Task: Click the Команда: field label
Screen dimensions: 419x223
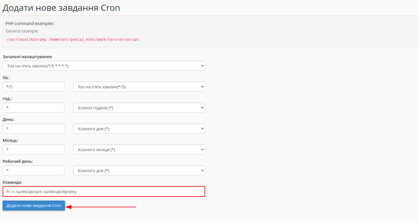Action: (12, 182)
